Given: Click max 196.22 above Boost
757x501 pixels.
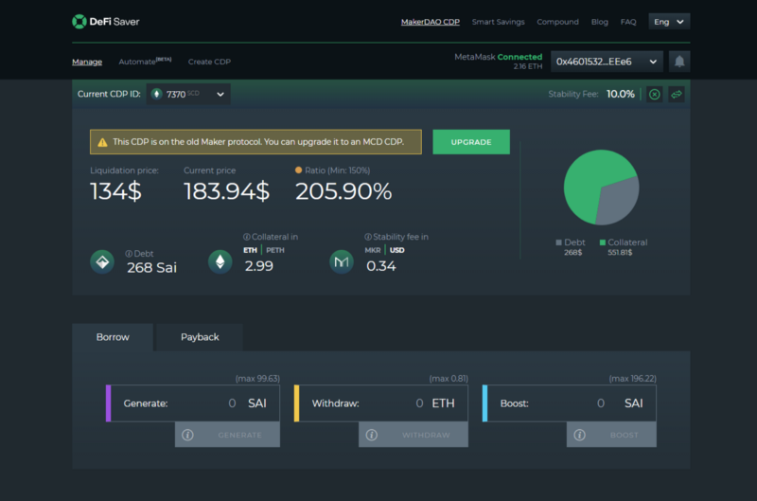Looking at the screenshot, I should (x=632, y=378).
